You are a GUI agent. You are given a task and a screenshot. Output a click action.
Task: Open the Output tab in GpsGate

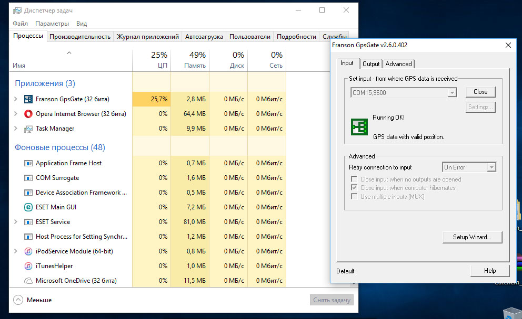(x=371, y=64)
